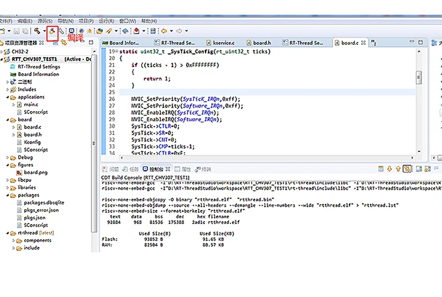Show hidden editor tabs via the » overflow button

(x=373, y=42)
